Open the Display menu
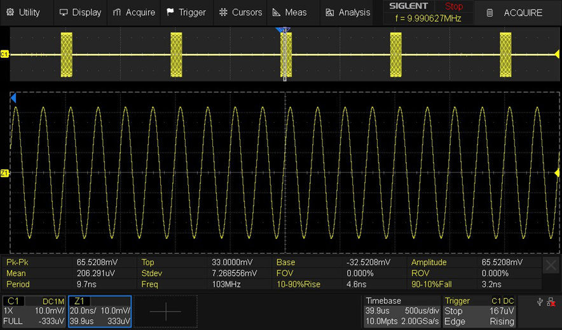Screen dimensions: 562x330 click(x=80, y=12)
